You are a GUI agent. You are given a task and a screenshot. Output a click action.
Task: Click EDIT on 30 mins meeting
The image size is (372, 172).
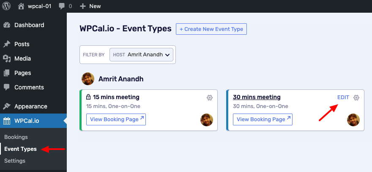[343, 97]
